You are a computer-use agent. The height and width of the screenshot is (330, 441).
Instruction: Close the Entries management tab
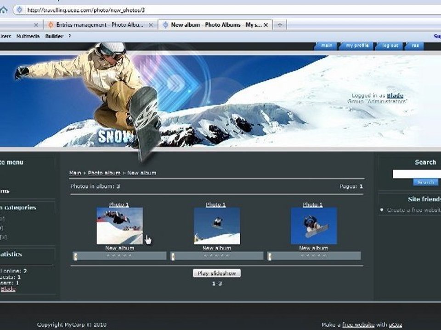(x=151, y=25)
